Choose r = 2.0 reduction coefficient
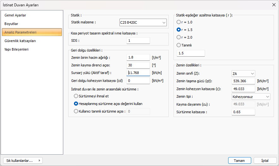Screen dimensions: 279x166 pyautogui.click(x=179, y=37)
